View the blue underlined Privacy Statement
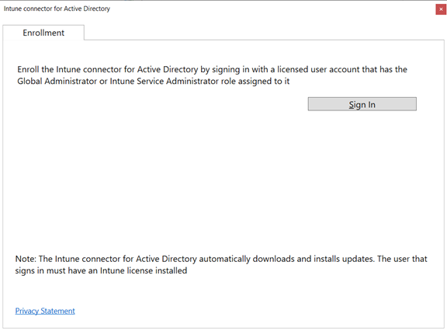 pos(45,311)
